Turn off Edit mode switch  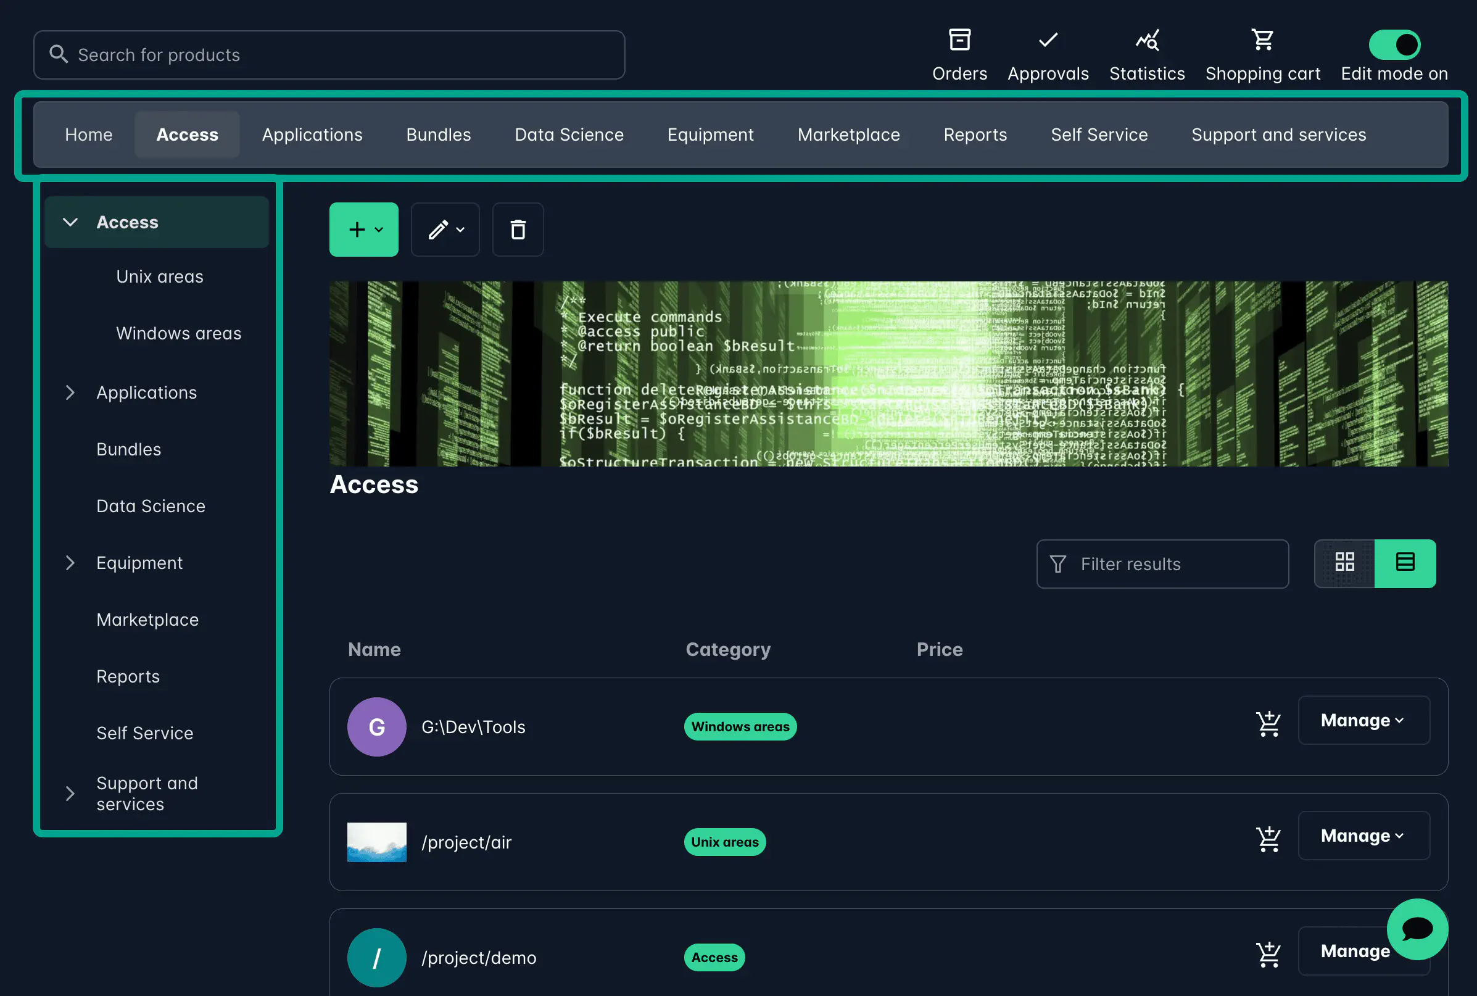(1394, 44)
